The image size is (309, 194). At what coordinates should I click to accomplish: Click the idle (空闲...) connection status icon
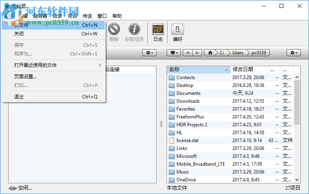coord(13,188)
